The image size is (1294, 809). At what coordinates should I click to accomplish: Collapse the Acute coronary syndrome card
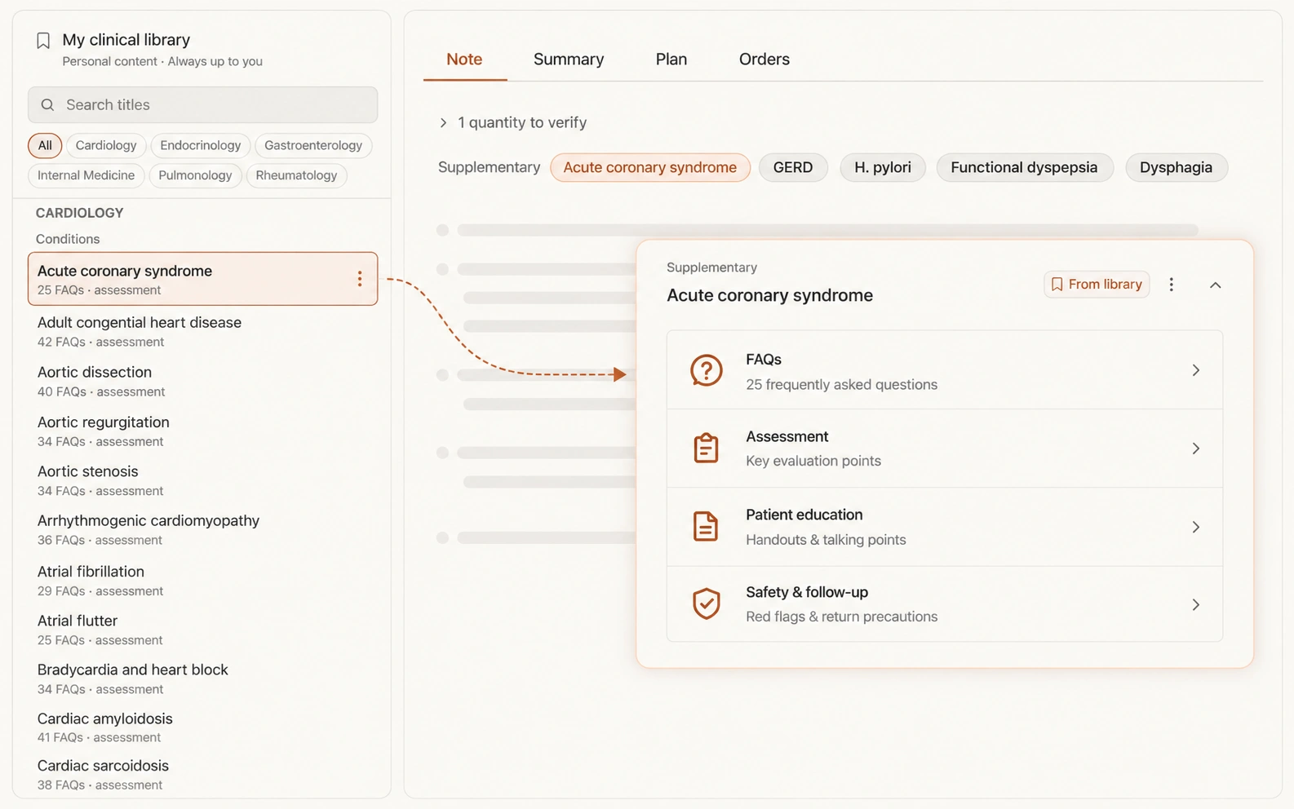click(1215, 285)
